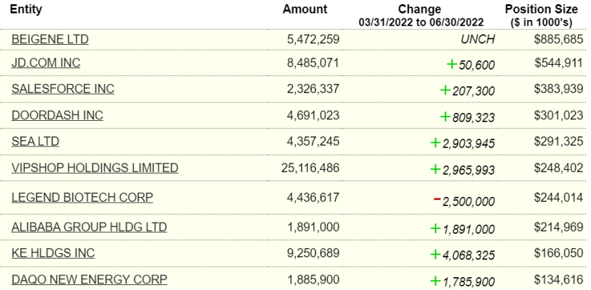Open the KE HLDGS INC link
Screen dimensions: 591x290
(x=53, y=253)
